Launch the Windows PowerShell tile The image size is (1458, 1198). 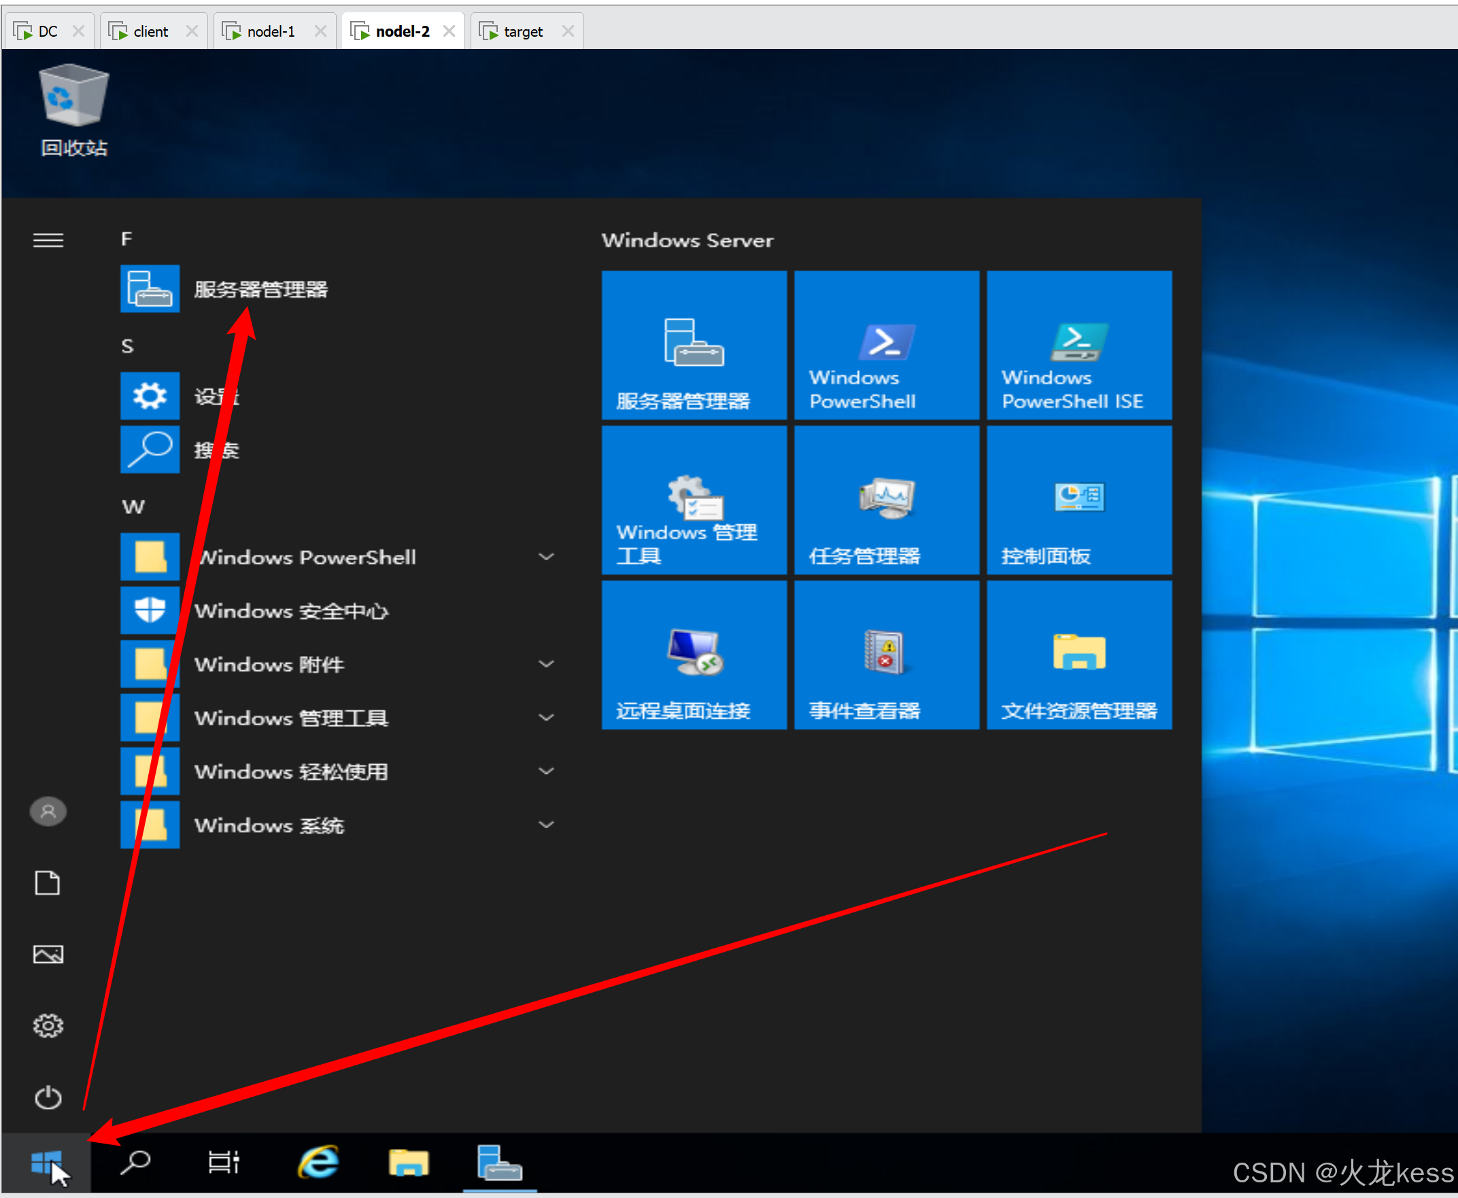point(886,345)
